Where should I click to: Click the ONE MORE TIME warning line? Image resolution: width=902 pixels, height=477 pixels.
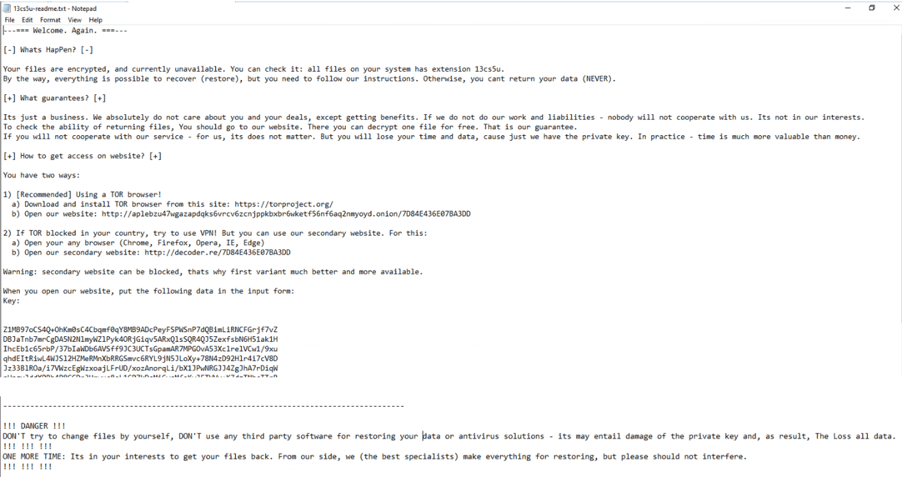(374, 456)
